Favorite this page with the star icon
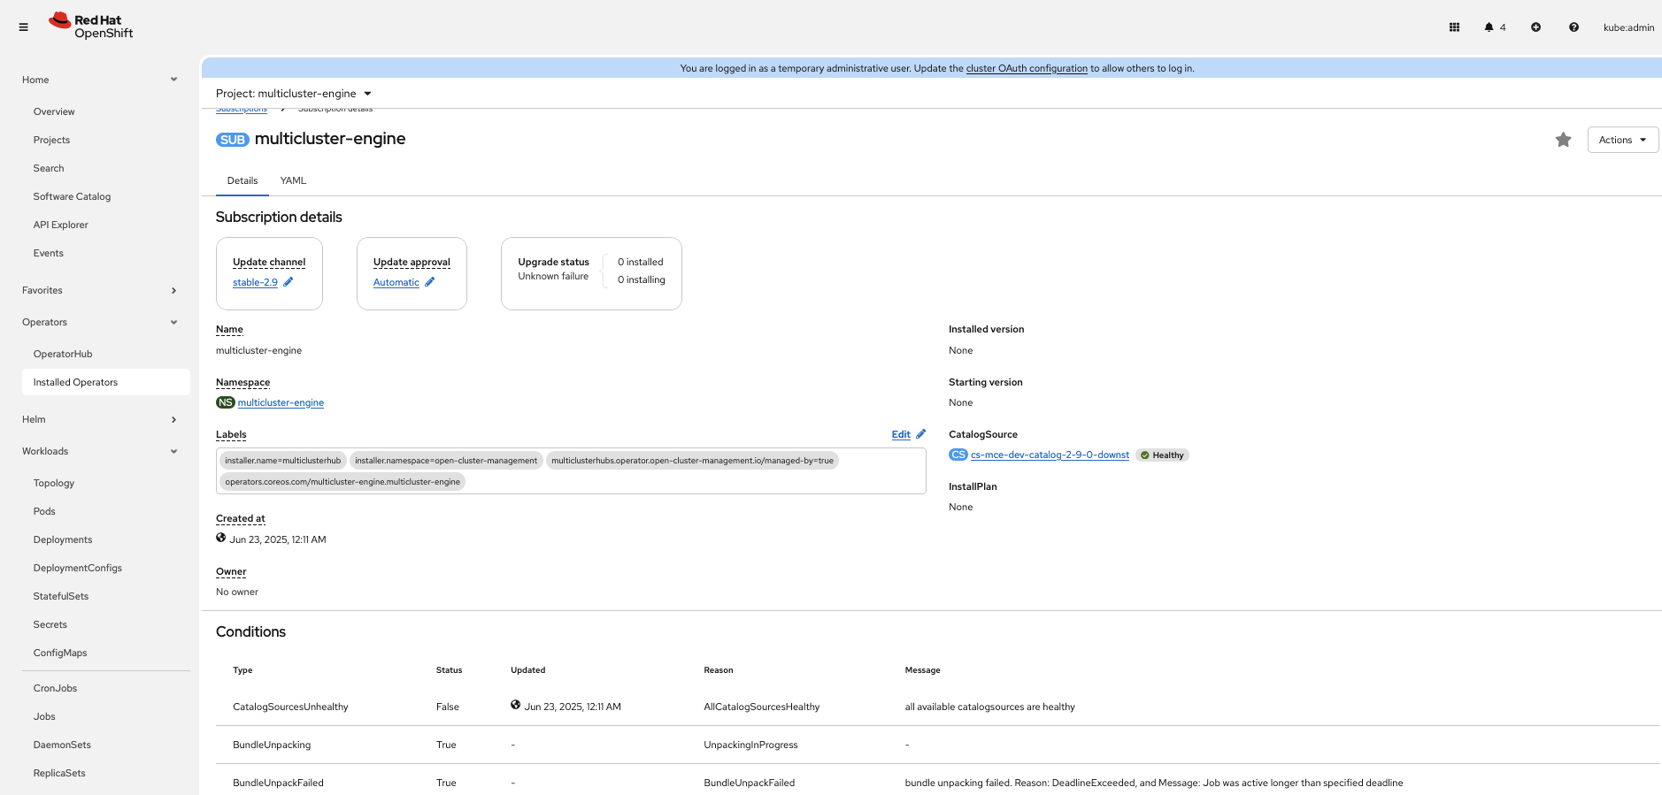 tap(1564, 140)
